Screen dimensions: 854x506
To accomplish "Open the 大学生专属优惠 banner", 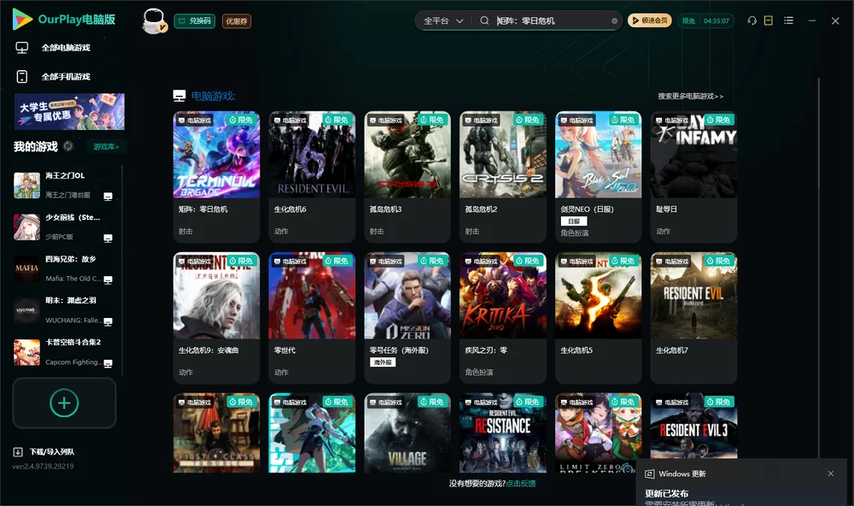I will pos(69,111).
